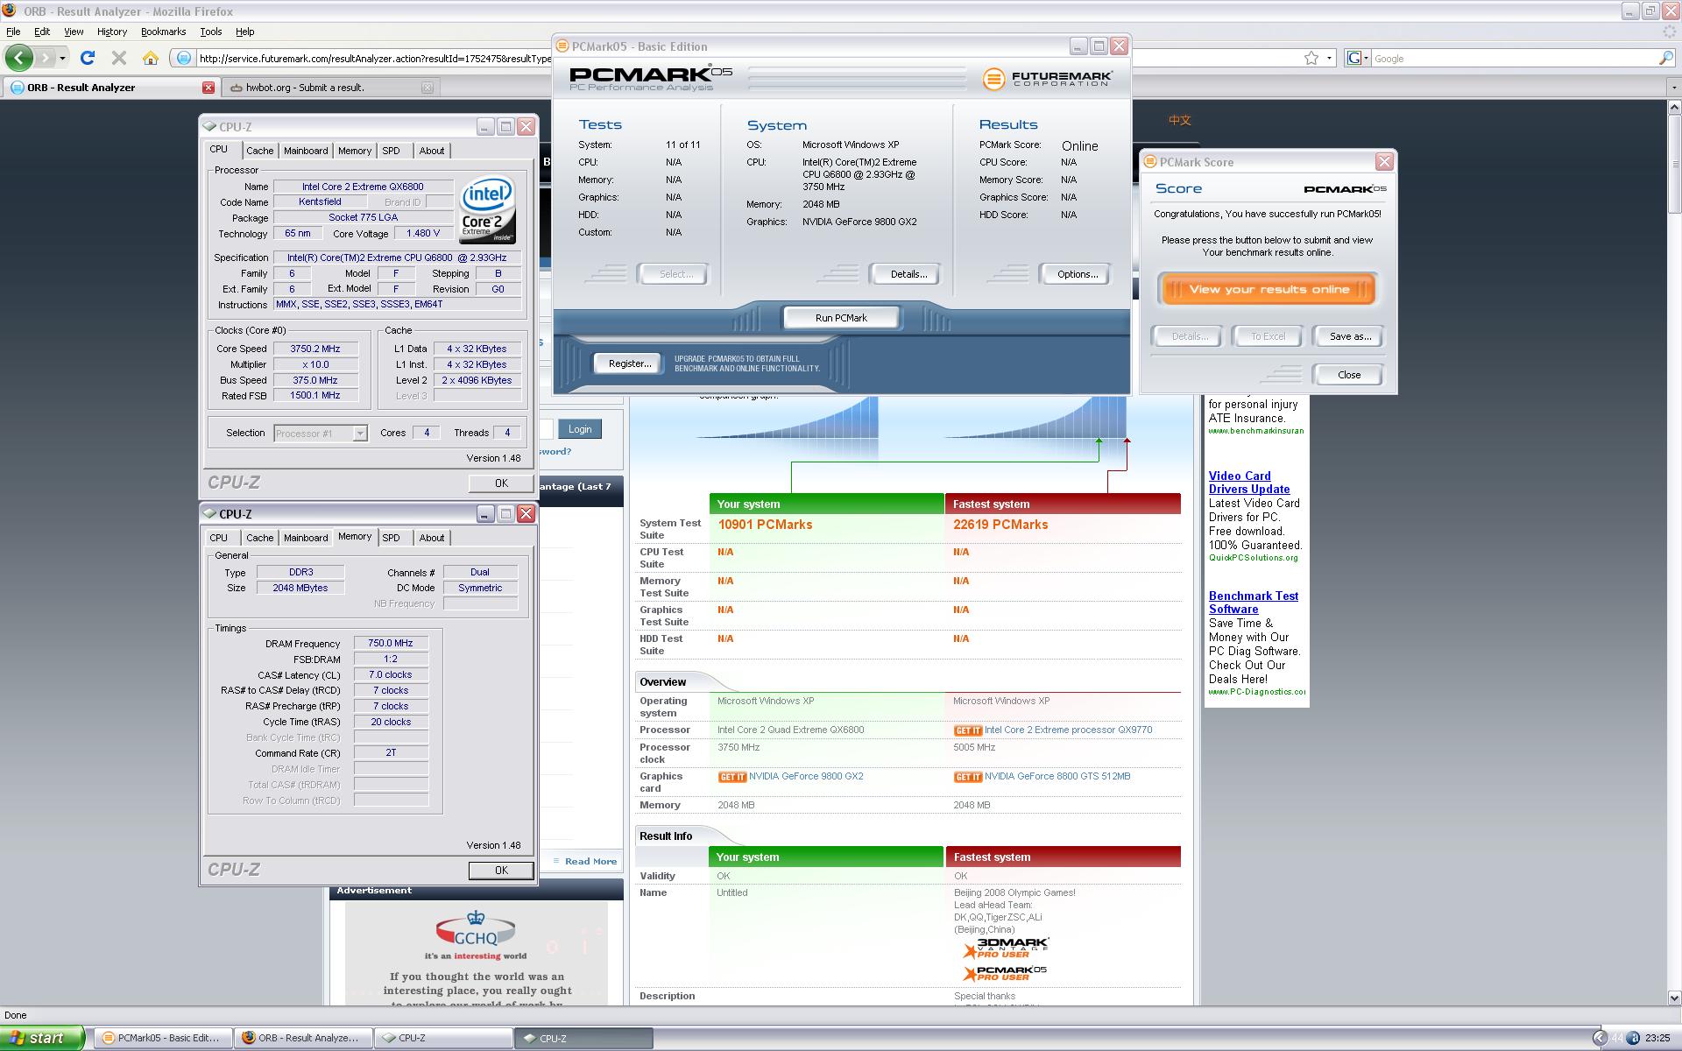Click the Intel Core 2 Extreme logo
Viewport: 1682px width, 1051px height.
pyautogui.click(x=488, y=211)
